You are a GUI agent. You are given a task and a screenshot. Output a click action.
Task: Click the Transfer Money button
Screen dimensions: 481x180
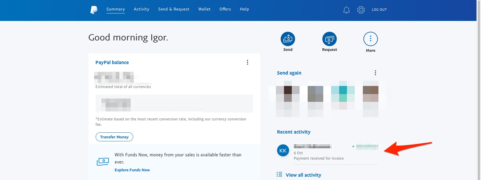(x=114, y=137)
